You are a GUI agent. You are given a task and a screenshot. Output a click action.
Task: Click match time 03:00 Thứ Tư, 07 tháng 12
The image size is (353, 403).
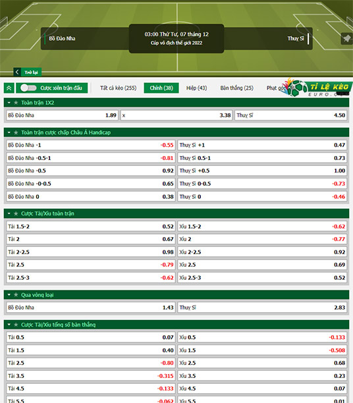point(176,34)
